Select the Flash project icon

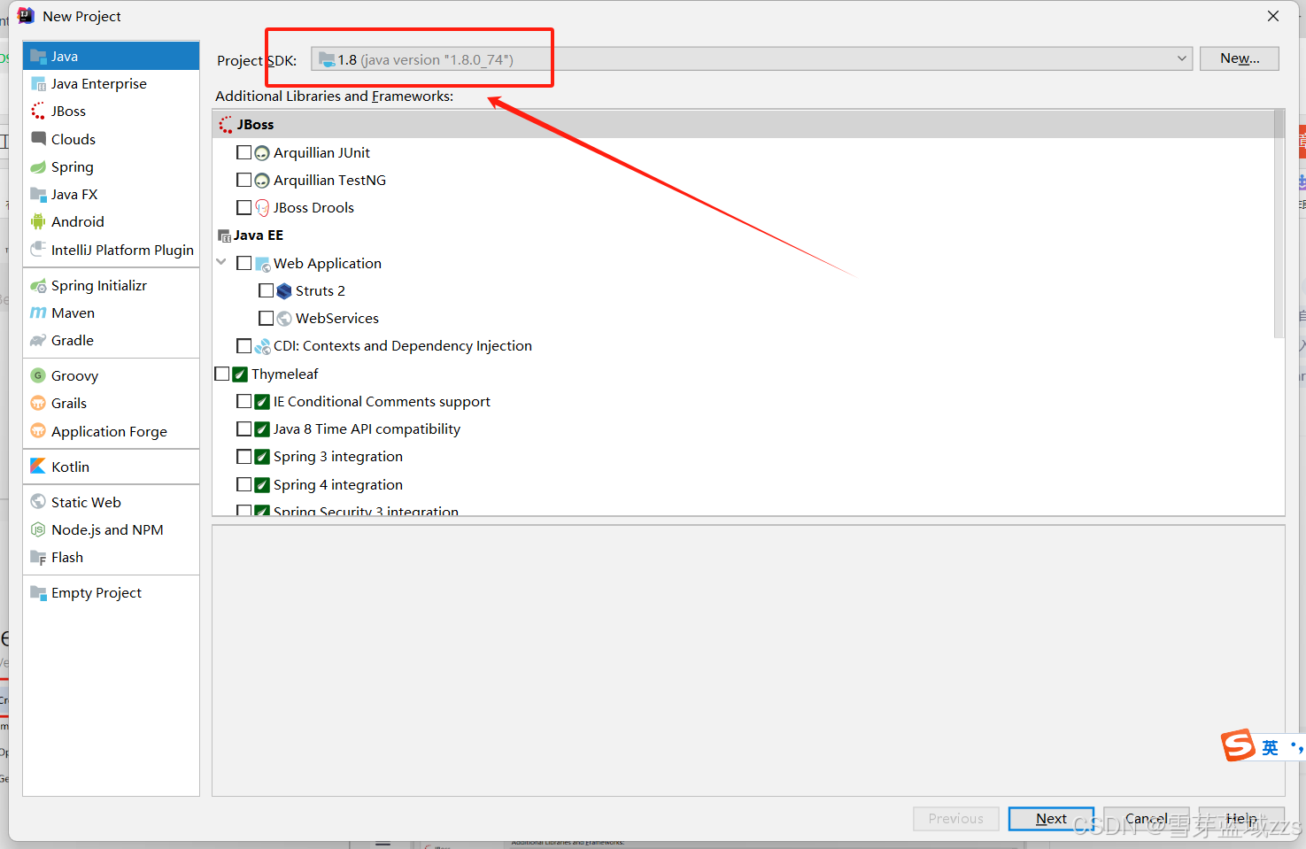click(x=38, y=557)
